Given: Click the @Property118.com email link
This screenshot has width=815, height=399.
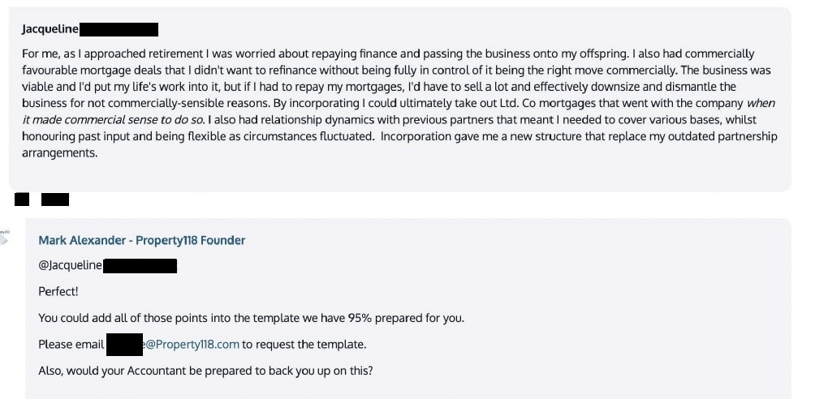Looking at the screenshot, I should coord(192,344).
